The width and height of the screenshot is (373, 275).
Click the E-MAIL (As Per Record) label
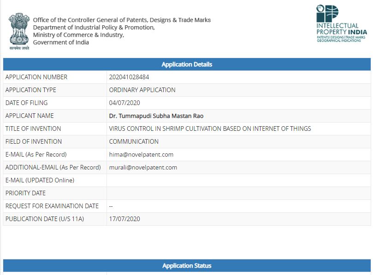tap(36, 154)
